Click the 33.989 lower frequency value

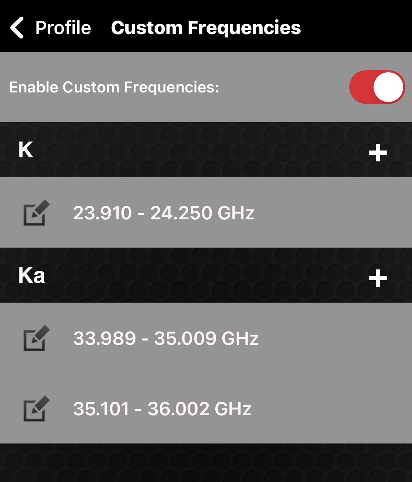[x=104, y=338]
